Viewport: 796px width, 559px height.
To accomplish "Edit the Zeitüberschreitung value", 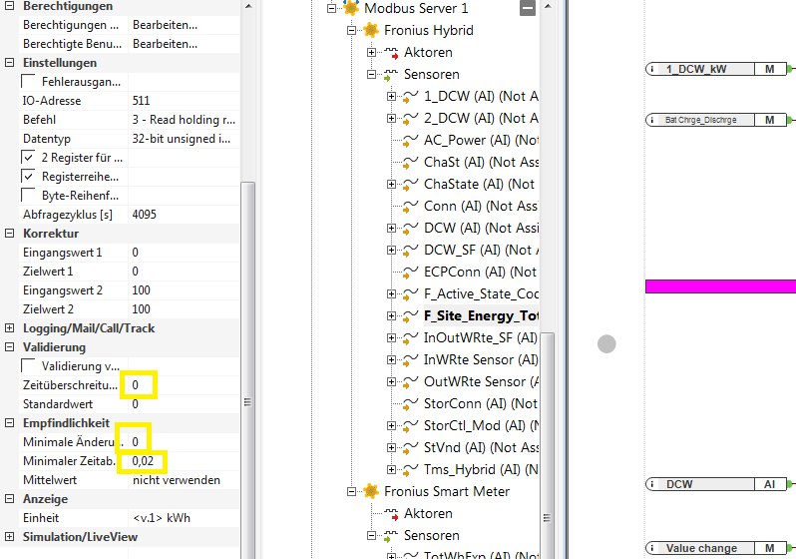I will 184,385.
